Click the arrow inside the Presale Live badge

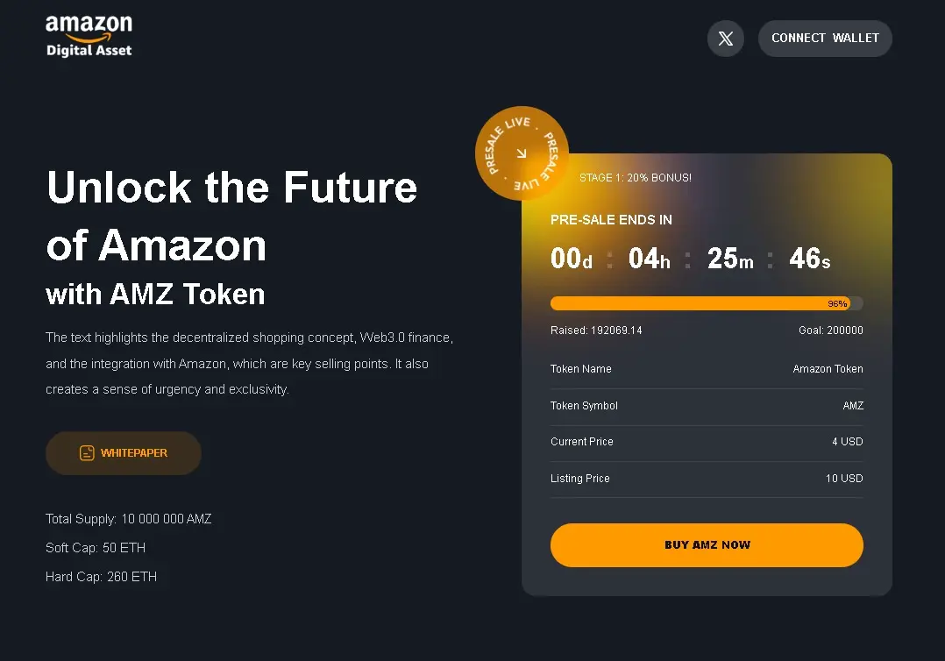click(522, 153)
